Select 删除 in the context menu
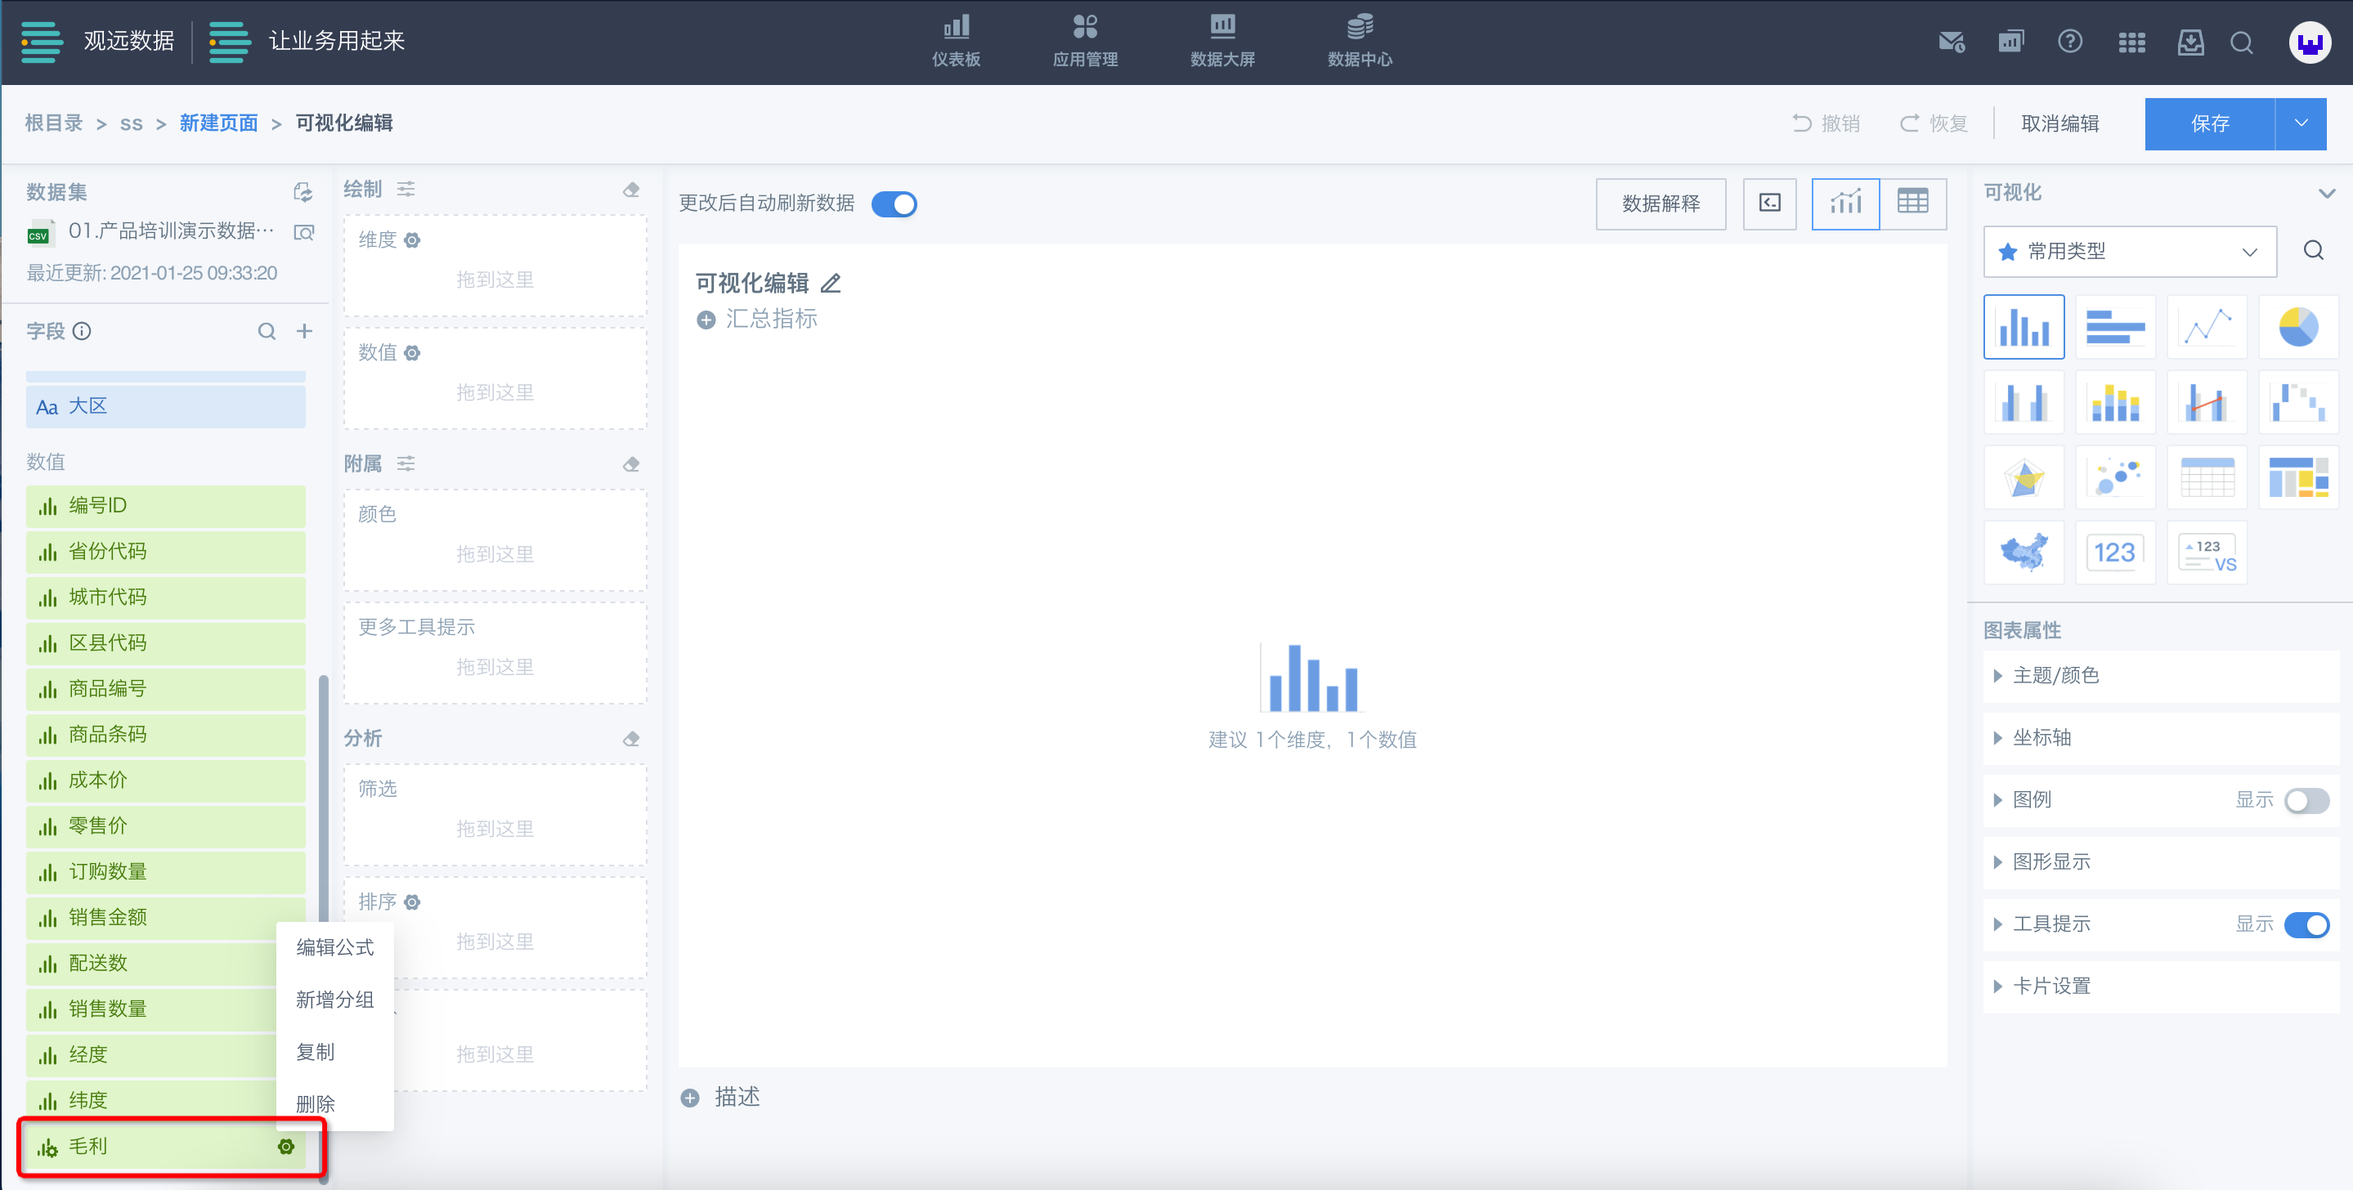This screenshot has width=2353, height=1190. (316, 1104)
